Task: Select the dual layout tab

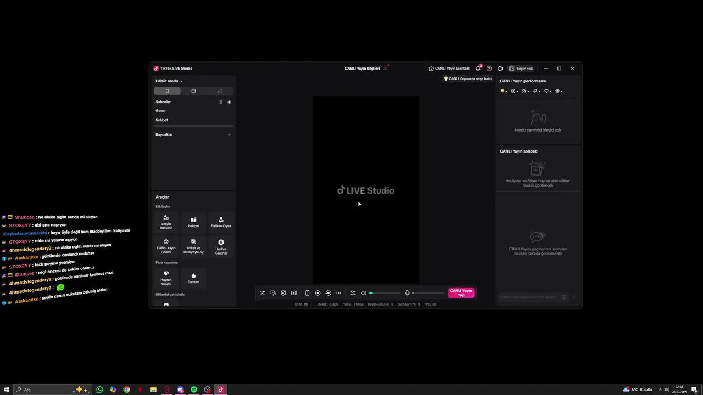Action: 220,91
